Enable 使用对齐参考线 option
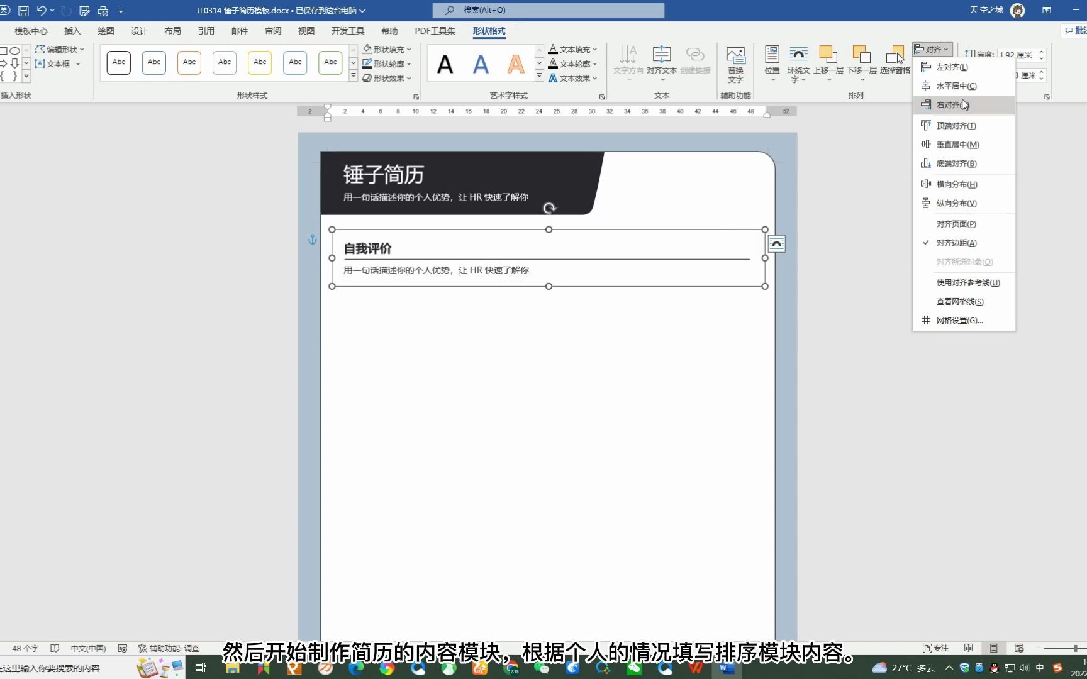 click(x=967, y=282)
